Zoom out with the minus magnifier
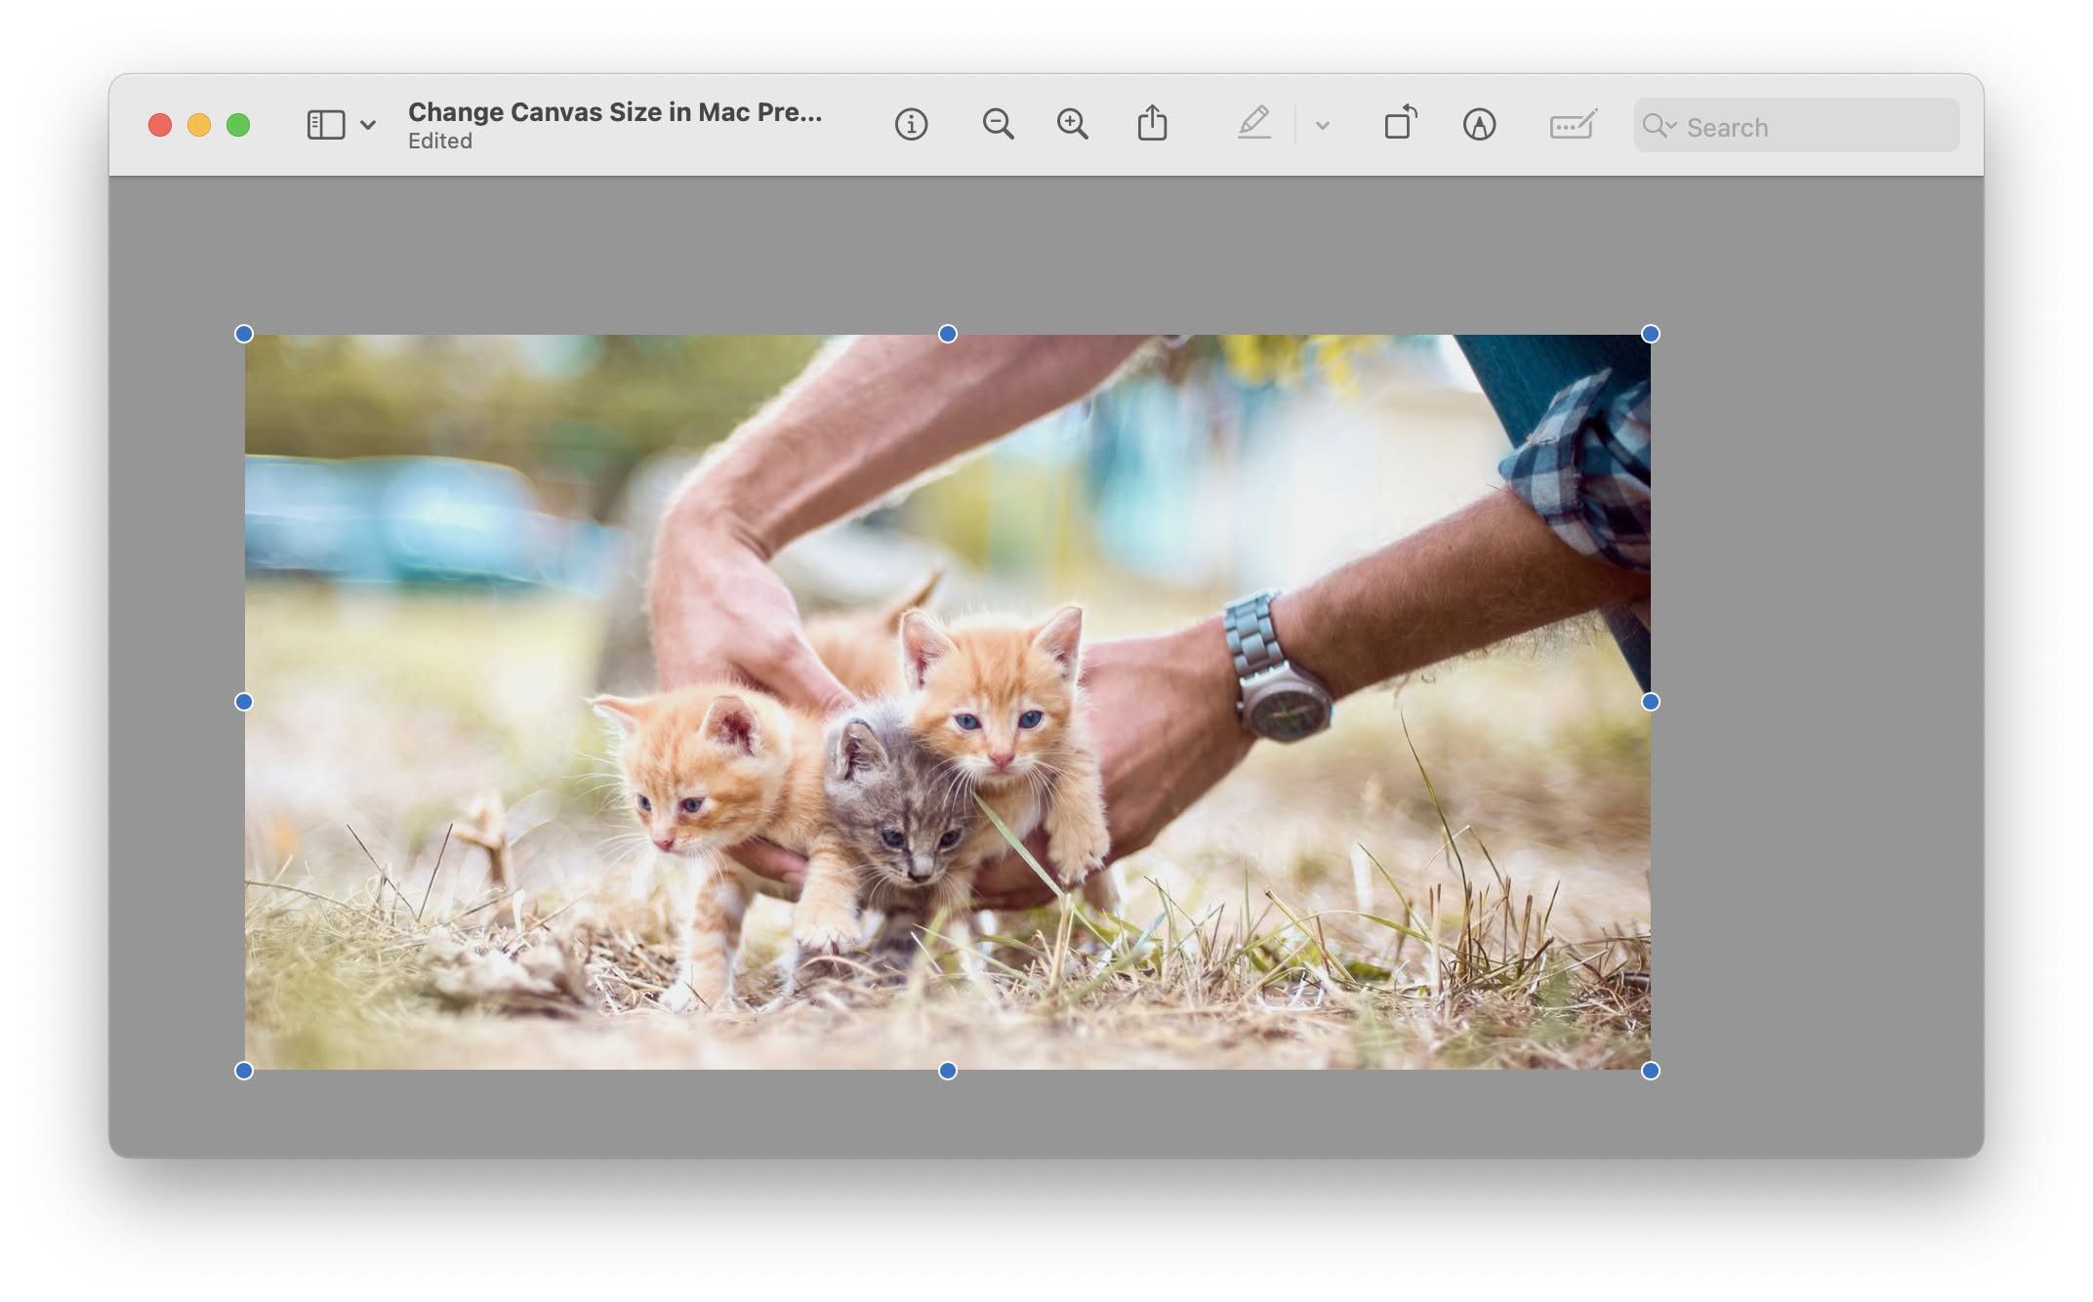 point(998,124)
